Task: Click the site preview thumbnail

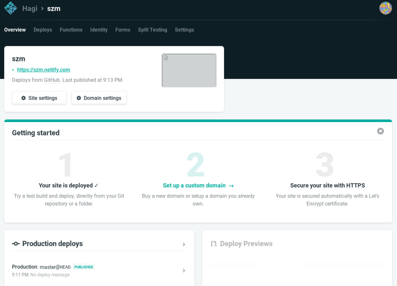Action: coord(189,70)
